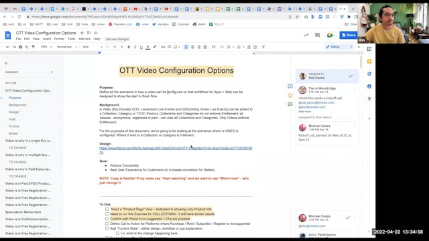Open the Editing mode dropdown

[x=339, y=47]
